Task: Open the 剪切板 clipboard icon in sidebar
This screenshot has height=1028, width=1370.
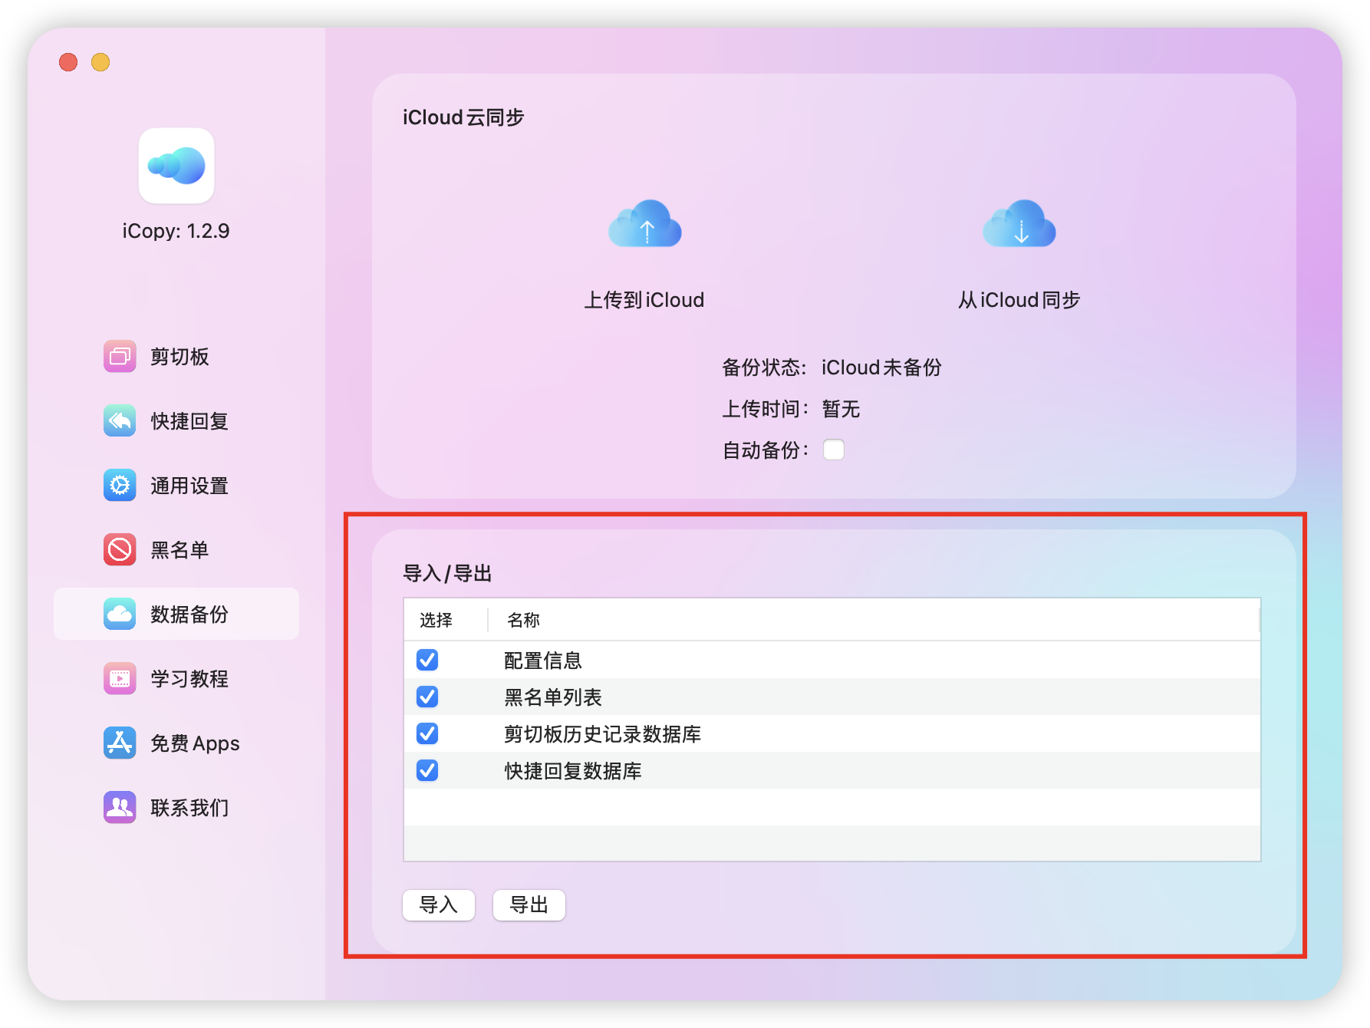Action: (x=120, y=357)
